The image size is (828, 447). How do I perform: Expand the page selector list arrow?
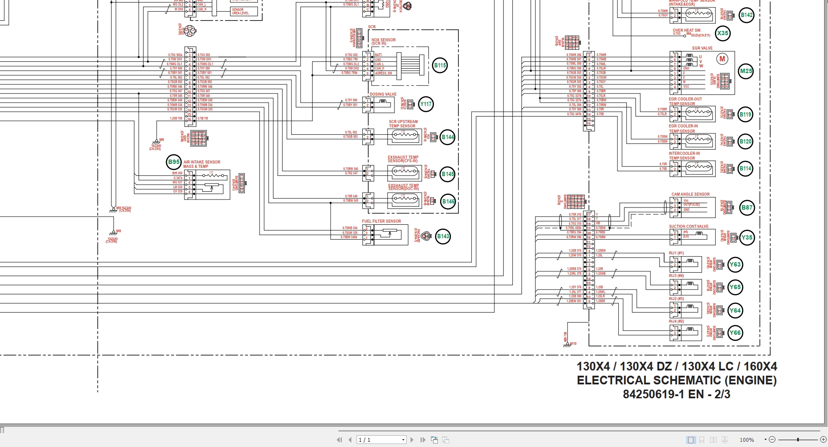click(403, 440)
